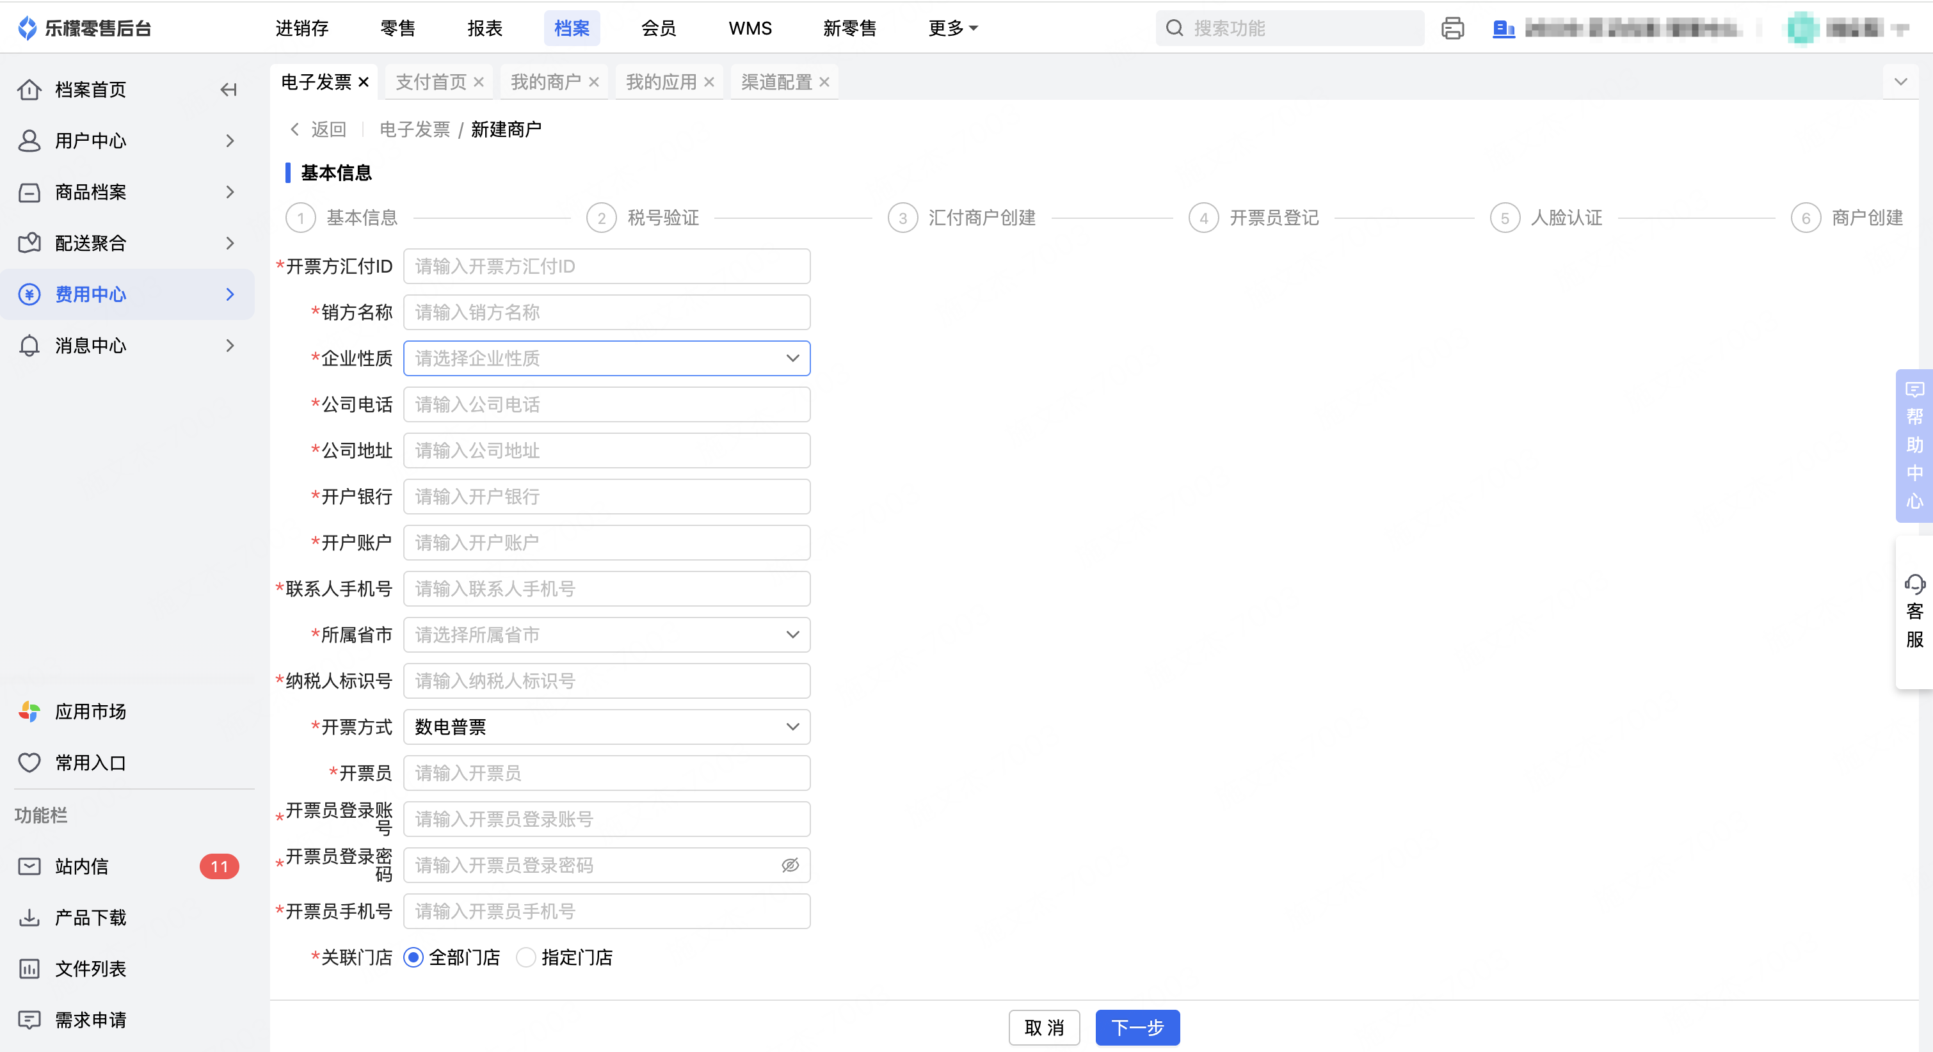
Task: Click the printer icon in top bar
Action: tap(1452, 29)
